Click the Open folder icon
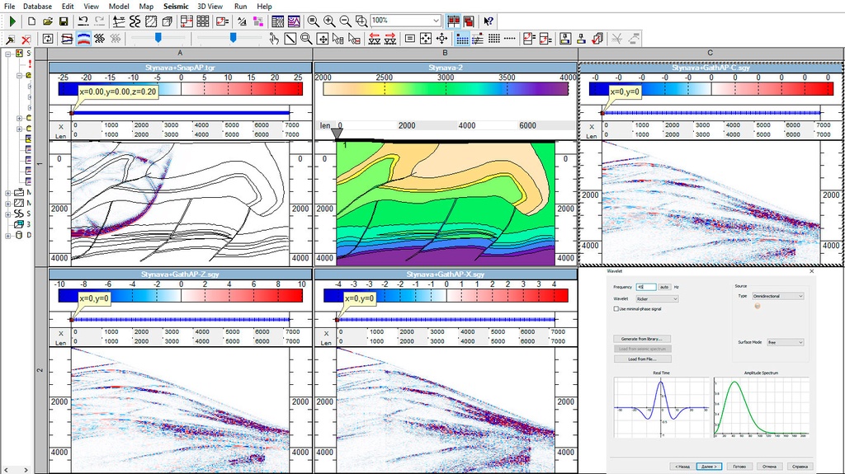Screen dimensions: 845x474 47,21
